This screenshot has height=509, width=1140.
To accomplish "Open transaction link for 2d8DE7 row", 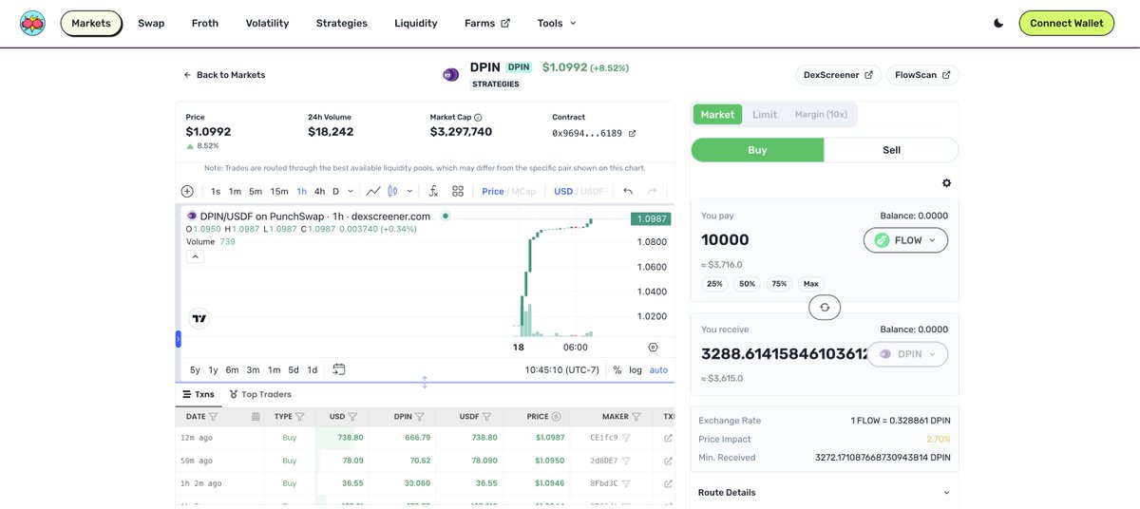I will pos(668,461).
